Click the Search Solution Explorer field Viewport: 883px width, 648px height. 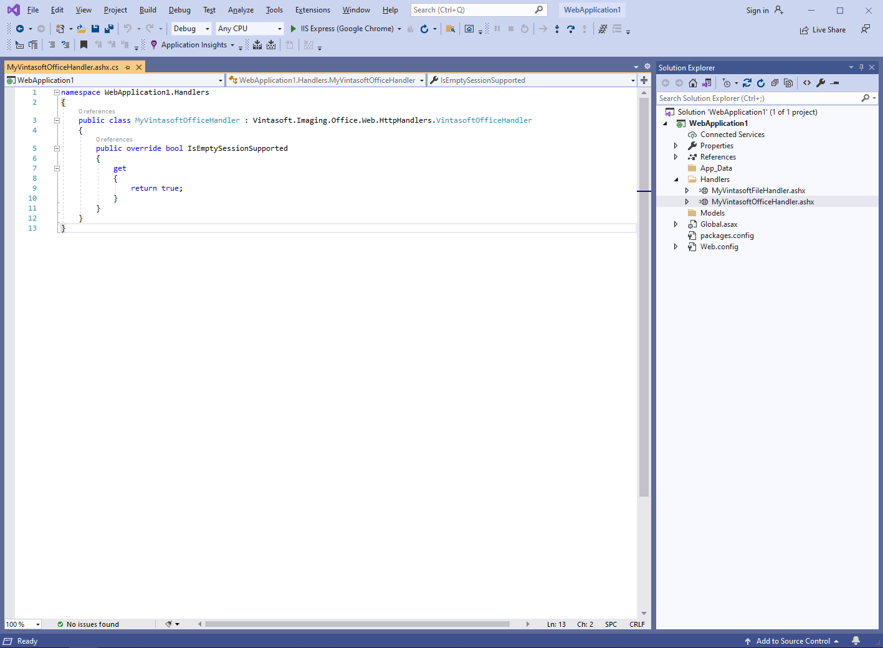[x=757, y=98]
